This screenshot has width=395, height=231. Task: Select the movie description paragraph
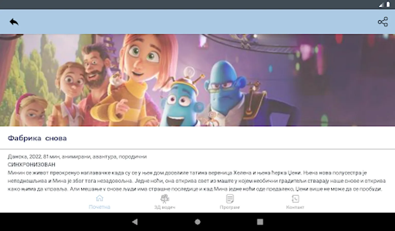[x=197, y=181]
